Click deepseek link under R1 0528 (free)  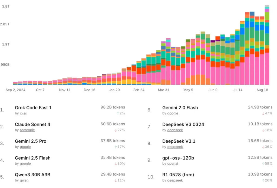[175, 180]
